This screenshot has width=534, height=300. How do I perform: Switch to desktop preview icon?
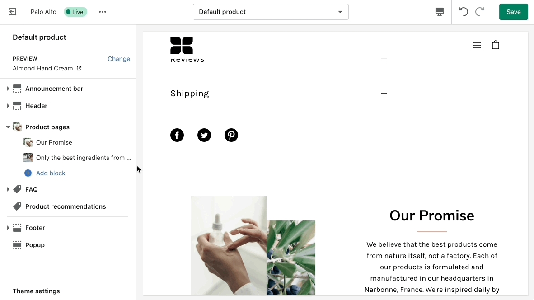[439, 12]
